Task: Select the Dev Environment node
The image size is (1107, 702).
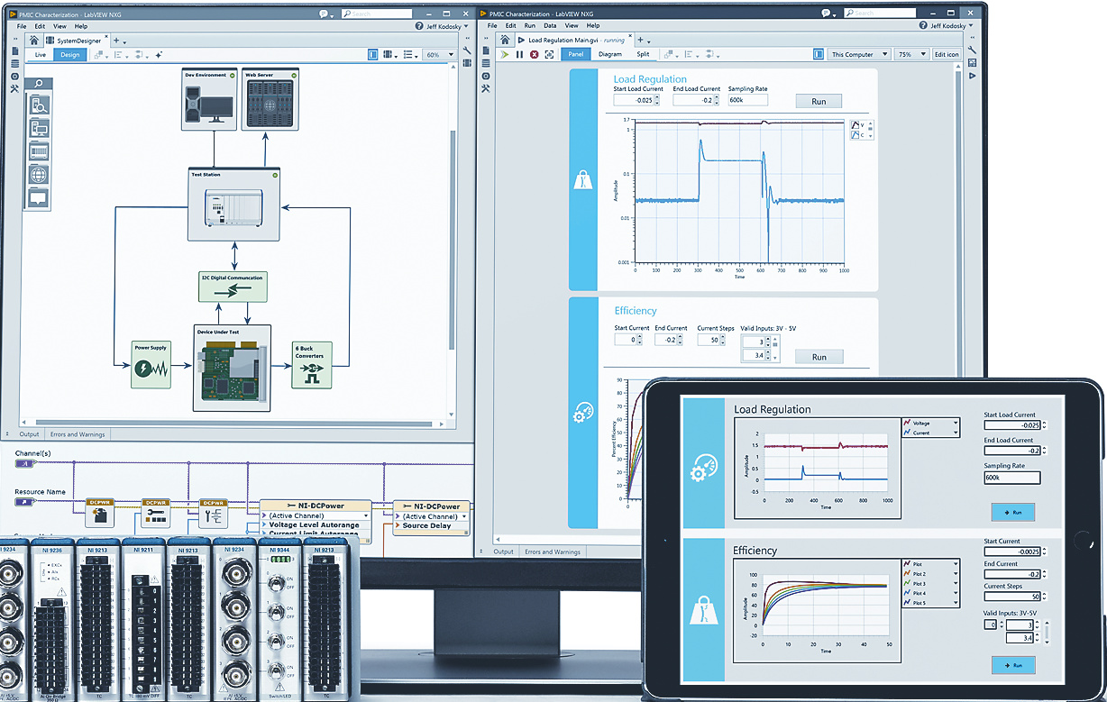Action: point(209,101)
